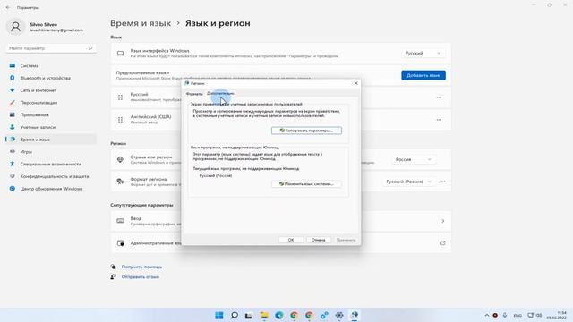Open Приложения in the sidebar
This screenshot has width=573, height=322.
click(x=51, y=115)
